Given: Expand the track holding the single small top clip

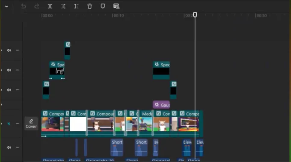Looking at the screenshot, I should pos(1,50).
